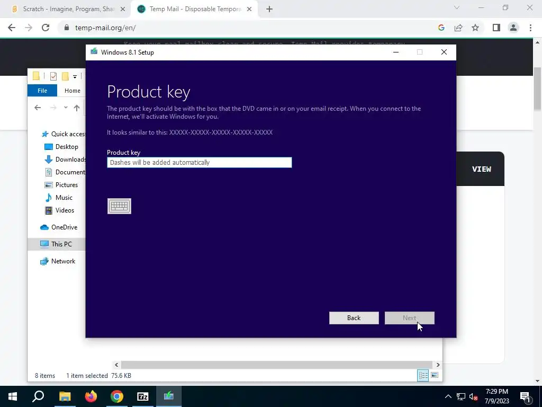542x407 pixels.
Task: Switch Explorer to large icons view
Action: [435, 376]
